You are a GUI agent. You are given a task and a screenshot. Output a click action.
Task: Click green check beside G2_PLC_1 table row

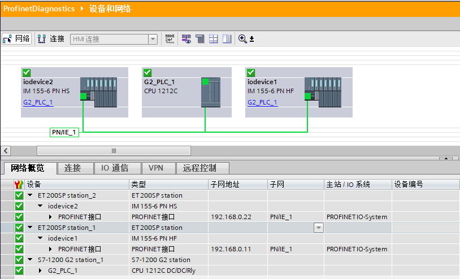click(19, 271)
